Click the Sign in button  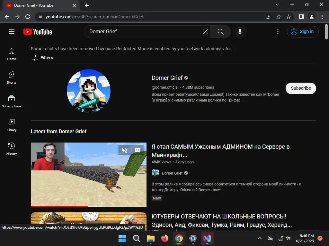point(303,32)
